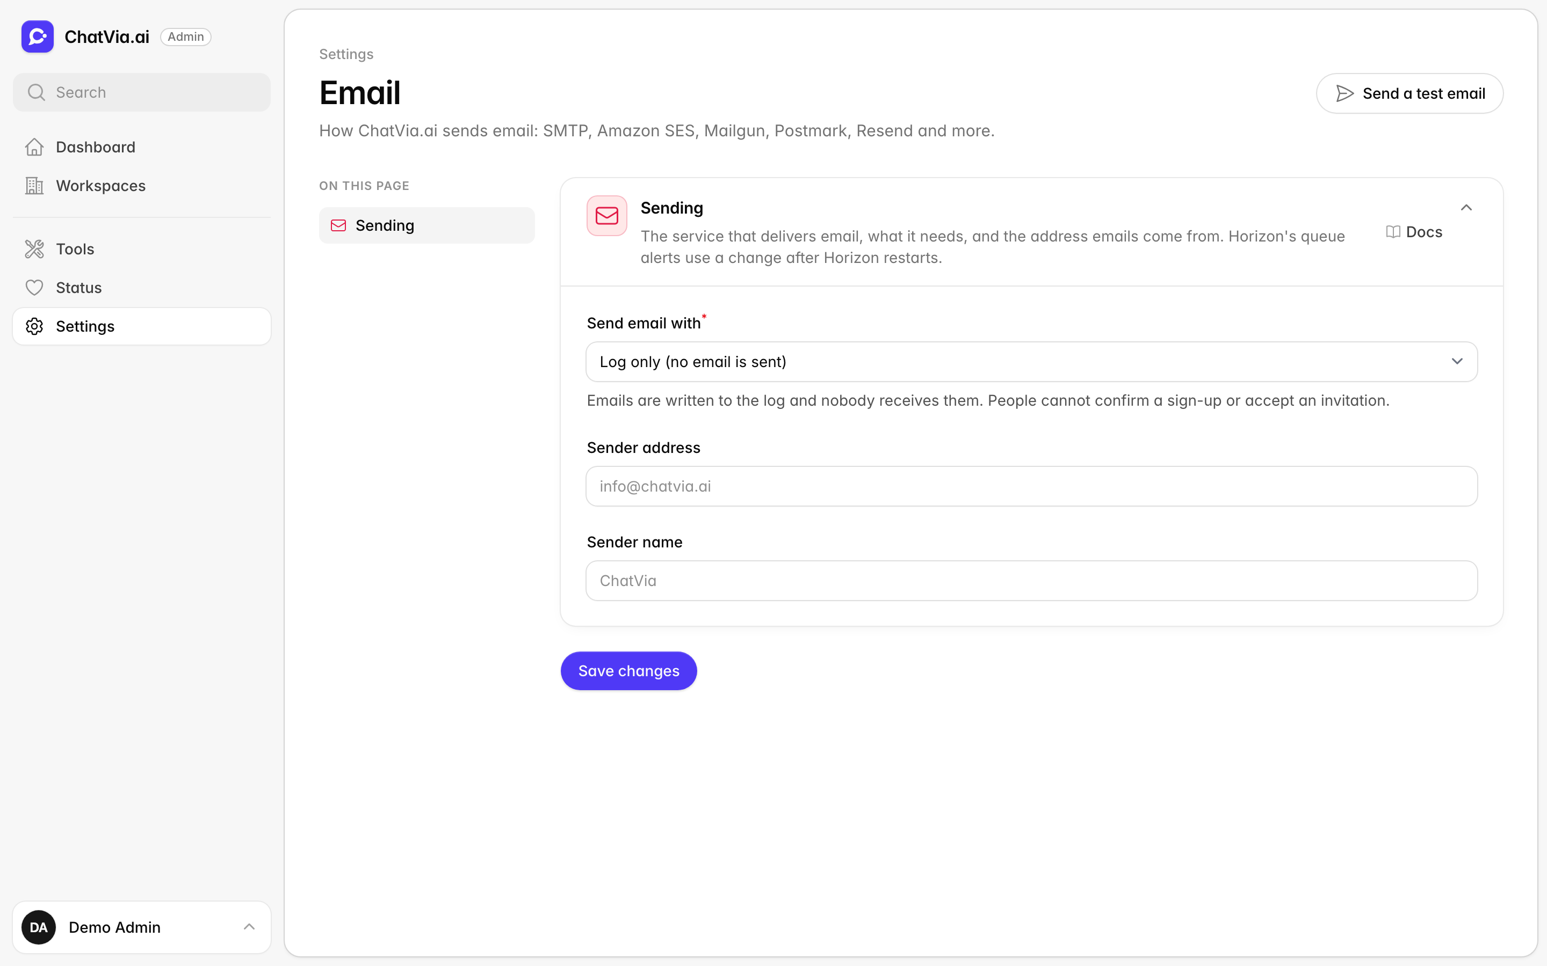Click the Settings breadcrumb
The height and width of the screenshot is (966, 1547).
(x=346, y=54)
